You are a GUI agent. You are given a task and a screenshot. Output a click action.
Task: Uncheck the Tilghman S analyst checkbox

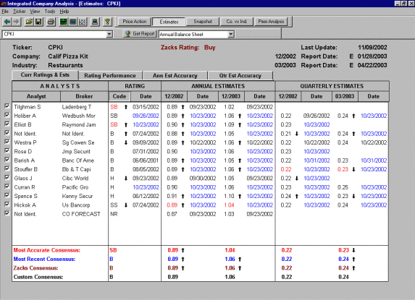[x=7, y=106]
